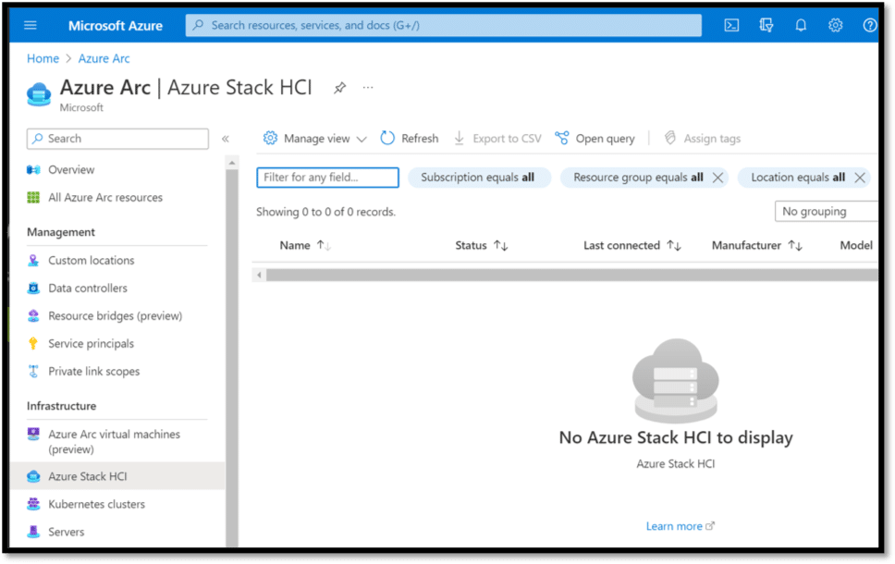The width and height of the screenshot is (895, 564).
Task: Open the notifications bell
Action: [x=801, y=25]
